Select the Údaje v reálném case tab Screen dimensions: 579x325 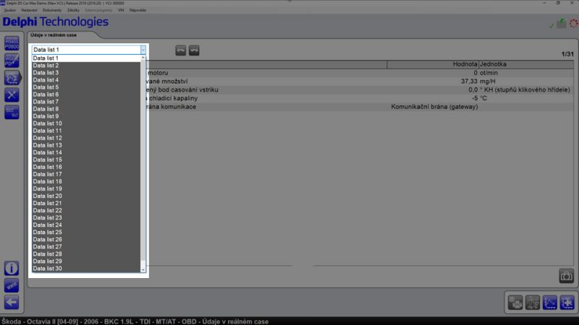click(x=54, y=35)
